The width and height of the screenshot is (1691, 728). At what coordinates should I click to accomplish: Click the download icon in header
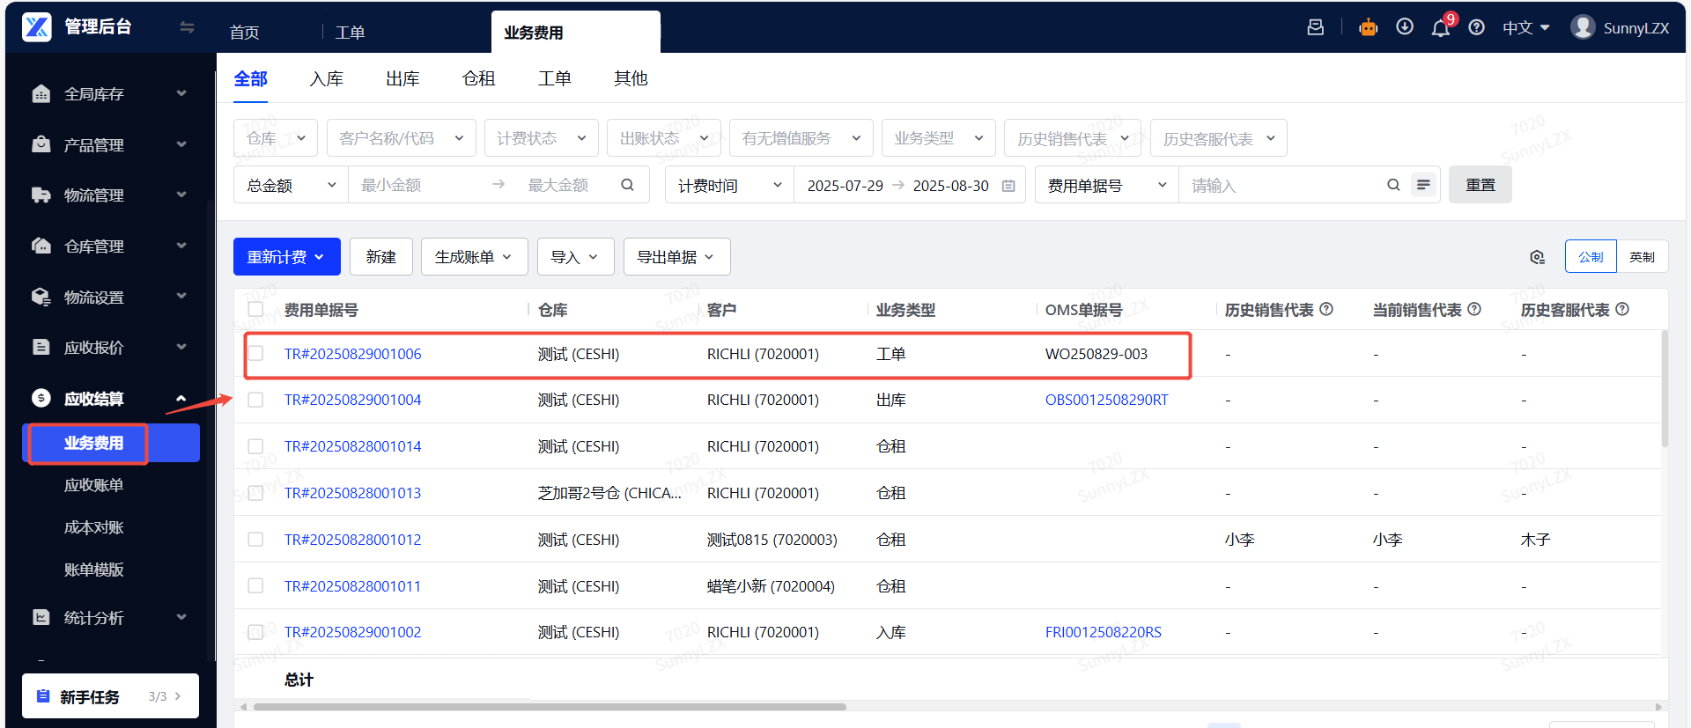1405,27
